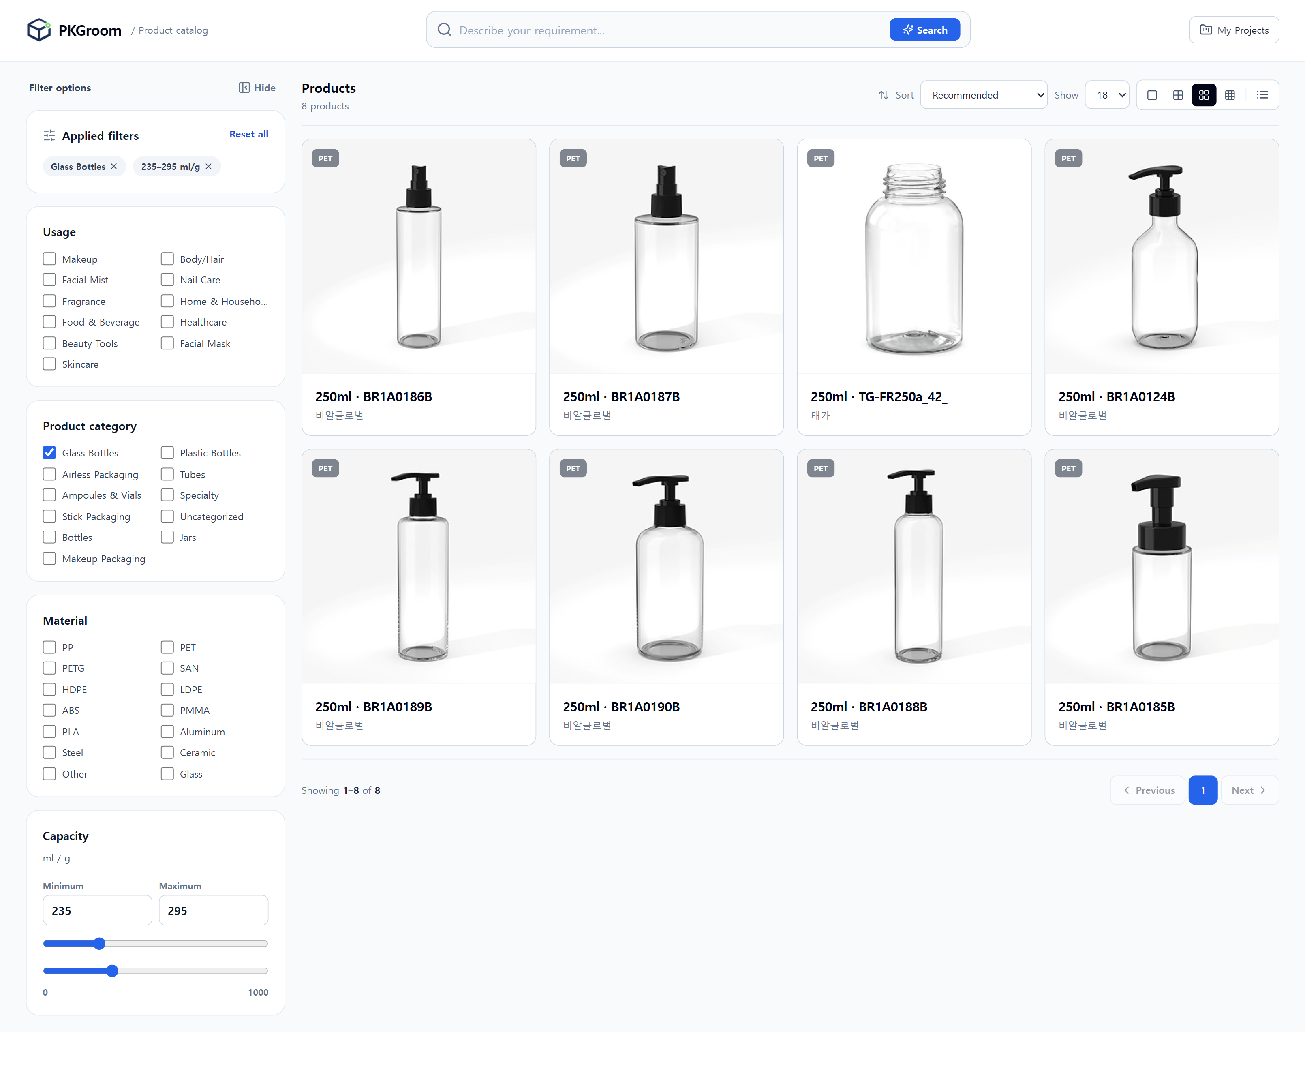
Task: Open the BR1A0190B pump bottle thumbnail
Action: (666, 566)
